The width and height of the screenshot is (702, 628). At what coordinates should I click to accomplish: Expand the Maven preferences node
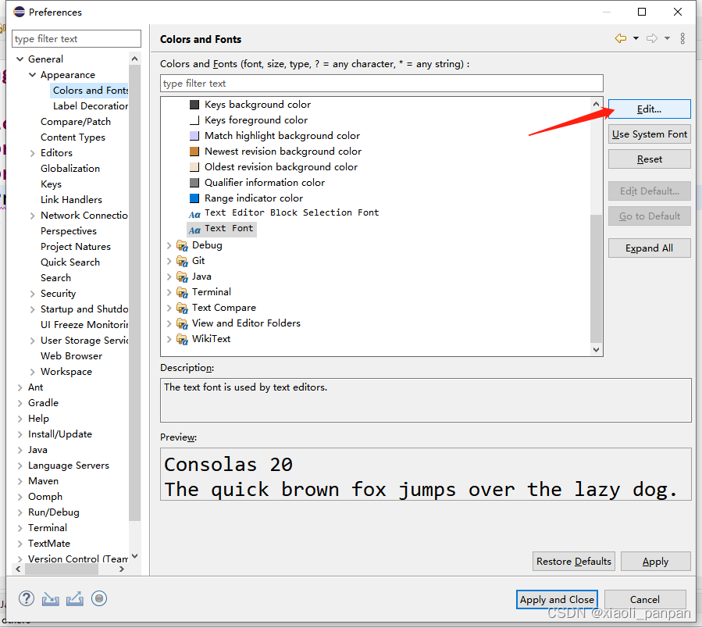20,481
